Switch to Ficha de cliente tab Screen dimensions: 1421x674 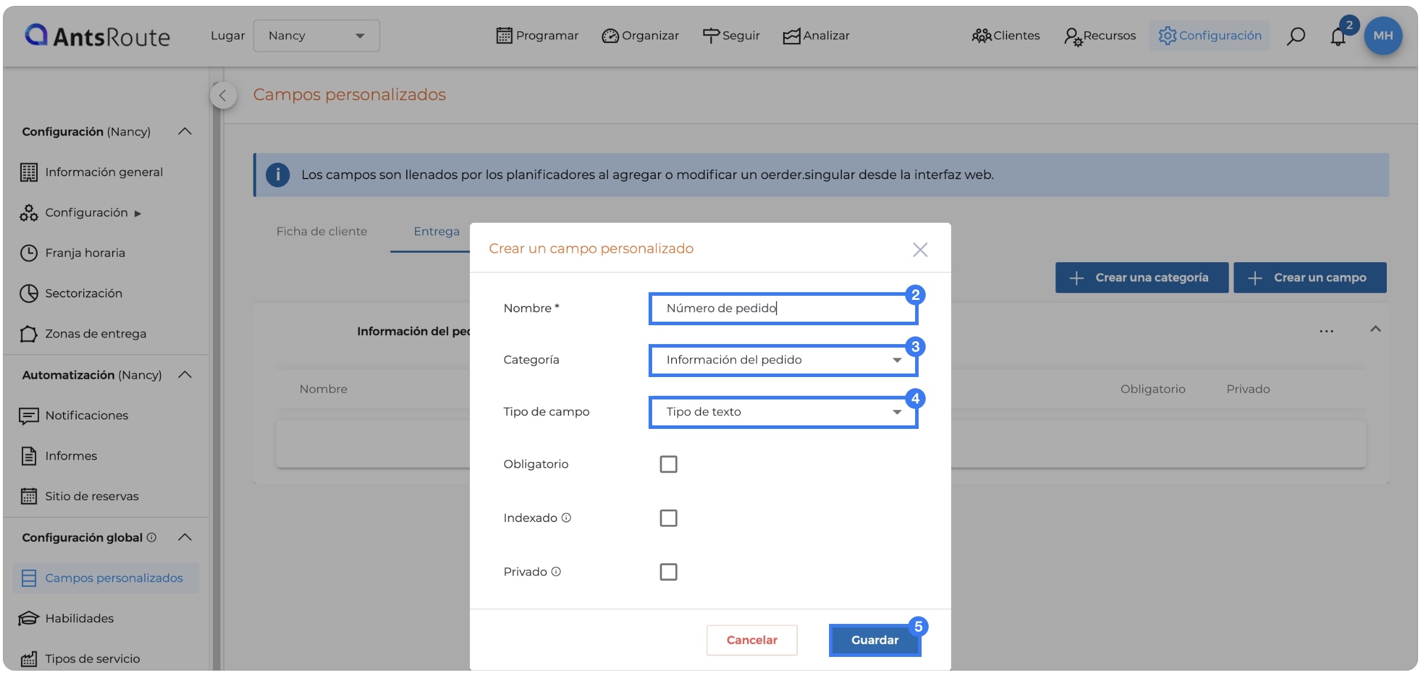(x=322, y=232)
